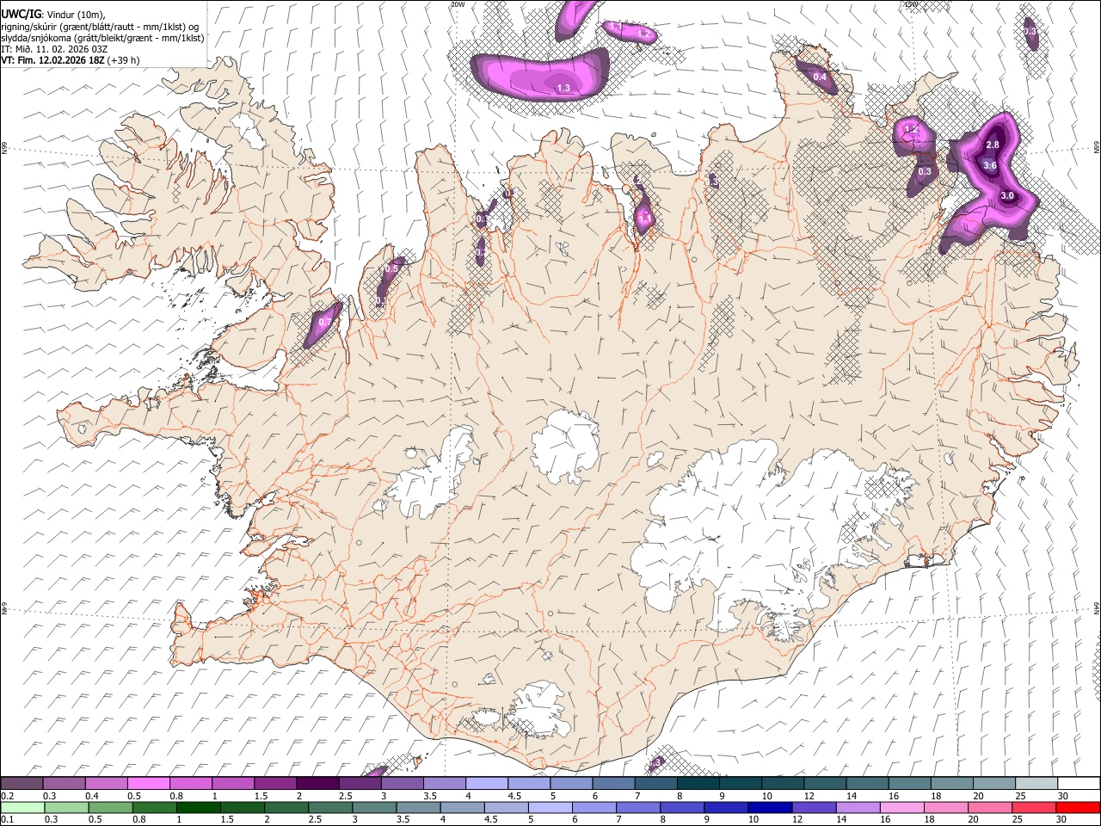Click the '25' label in upper legend row
The width and height of the screenshot is (1101, 826).
pyautogui.click(x=1020, y=796)
